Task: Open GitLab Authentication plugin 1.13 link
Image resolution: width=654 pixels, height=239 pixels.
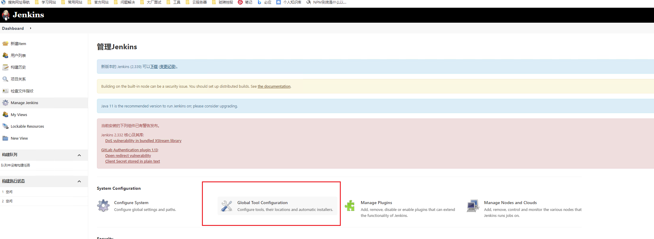Action: click(x=129, y=150)
